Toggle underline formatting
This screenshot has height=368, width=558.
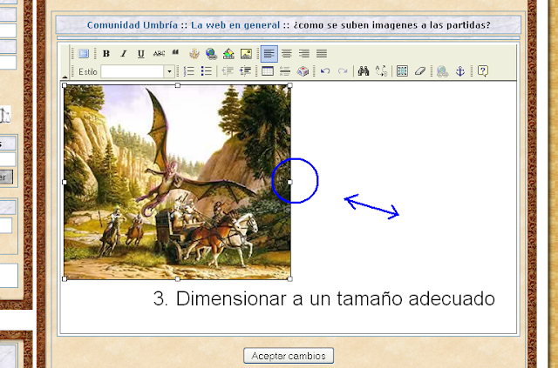[x=141, y=54]
